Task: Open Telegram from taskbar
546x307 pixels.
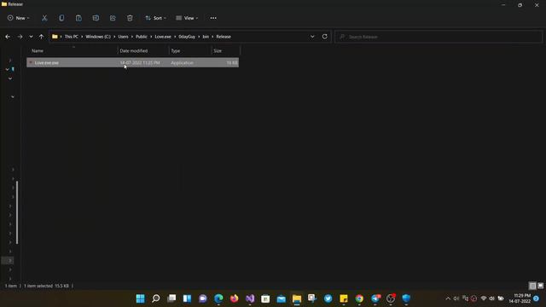Action: [375, 298]
